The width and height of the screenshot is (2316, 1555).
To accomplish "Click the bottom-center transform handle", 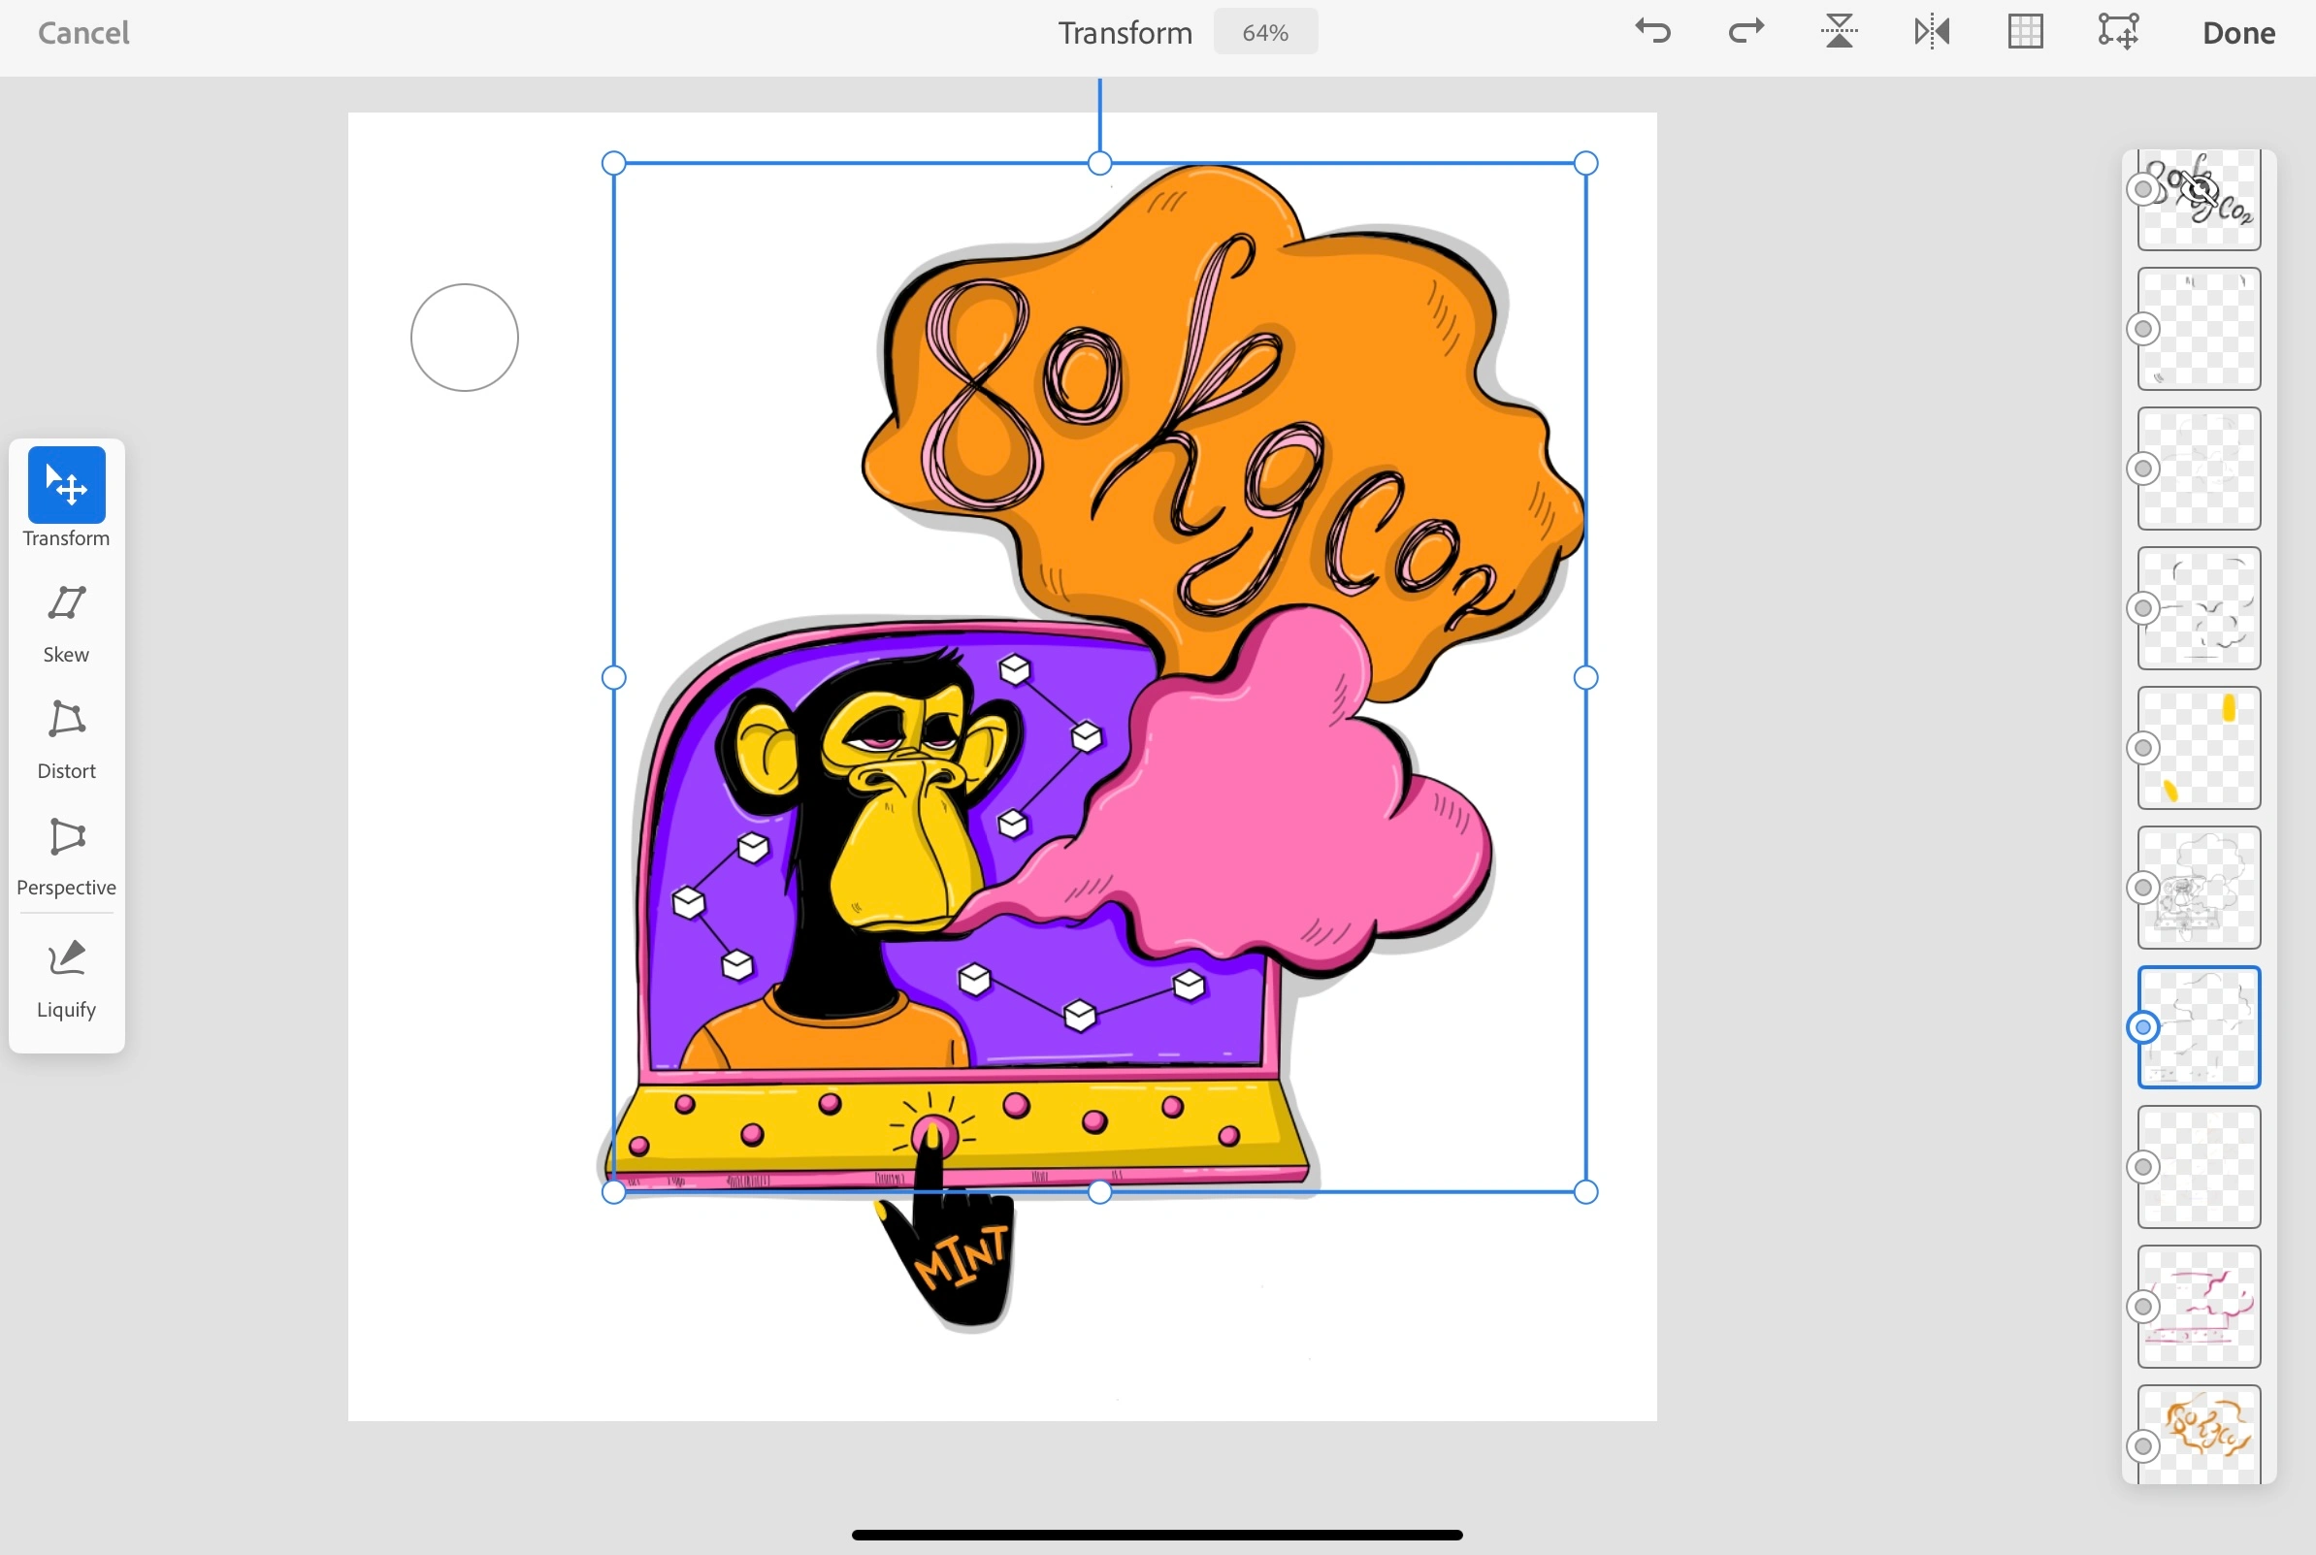I will (1100, 1192).
